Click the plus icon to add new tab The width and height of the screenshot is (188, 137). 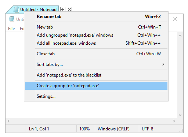pyautogui.click(x=63, y=10)
